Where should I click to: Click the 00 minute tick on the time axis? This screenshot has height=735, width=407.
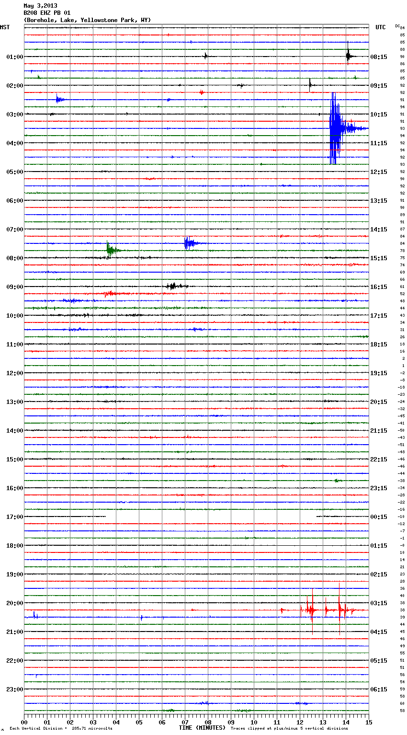(24, 722)
